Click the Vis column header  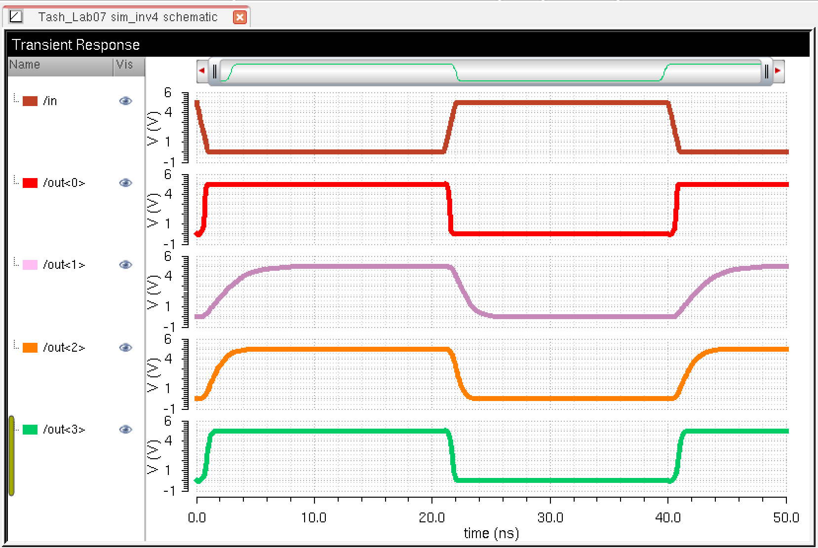[x=129, y=66]
